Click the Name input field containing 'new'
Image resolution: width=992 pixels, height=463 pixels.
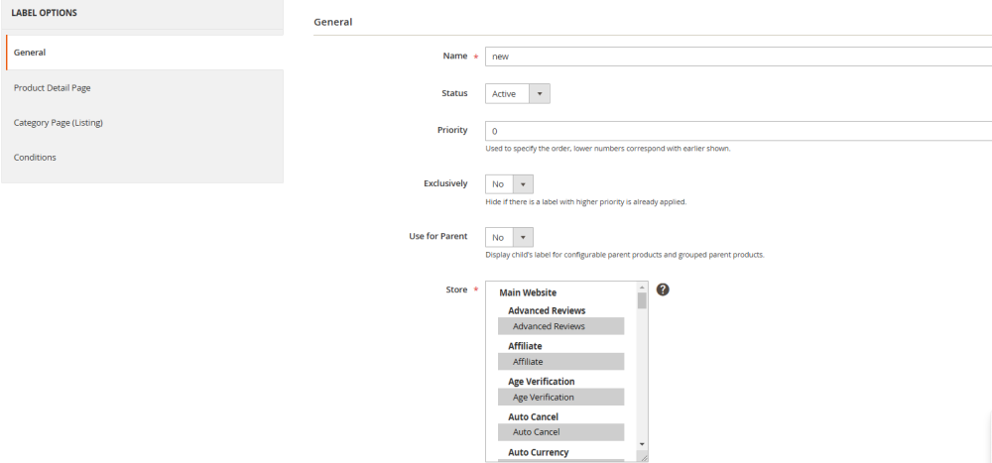coord(734,57)
